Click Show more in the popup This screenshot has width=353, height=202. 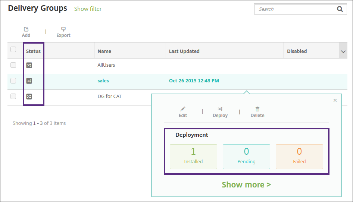(246, 185)
